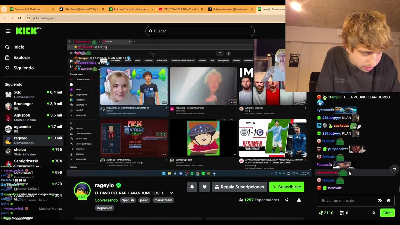
Task: Click the chat scrollbar
Action: [398, 189]
